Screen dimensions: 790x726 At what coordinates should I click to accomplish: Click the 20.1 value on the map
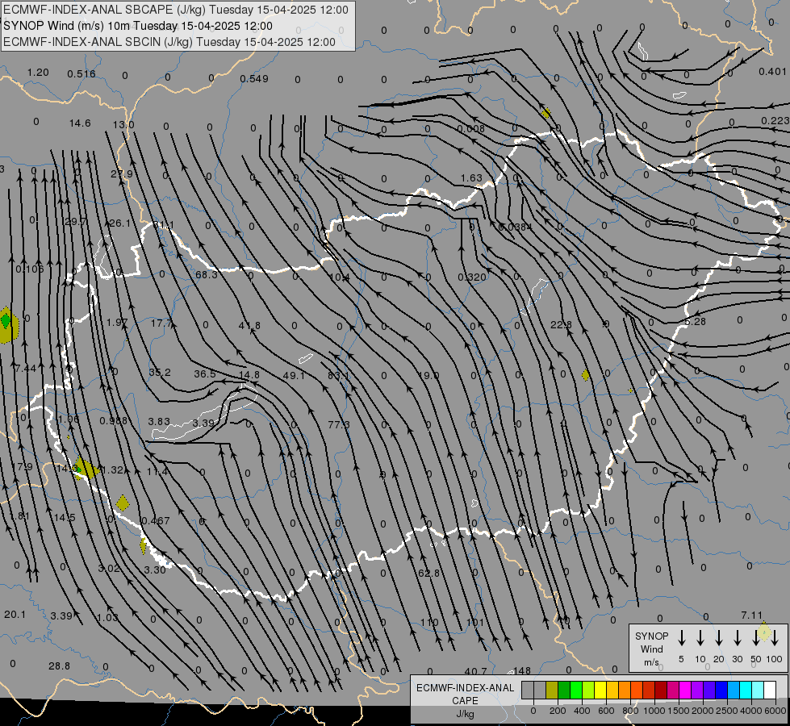pyautogui.click(x=15, y=615)
